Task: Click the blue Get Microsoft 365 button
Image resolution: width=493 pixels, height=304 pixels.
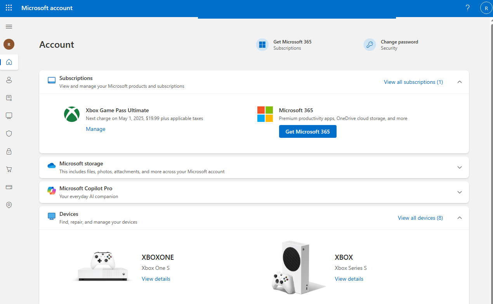Action: click(308, 132)
